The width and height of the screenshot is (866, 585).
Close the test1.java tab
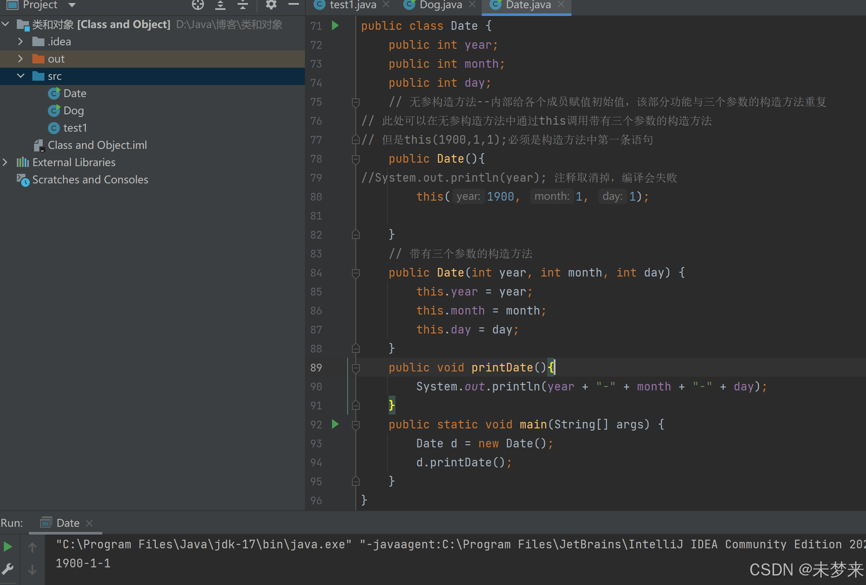tap(386, 4)
